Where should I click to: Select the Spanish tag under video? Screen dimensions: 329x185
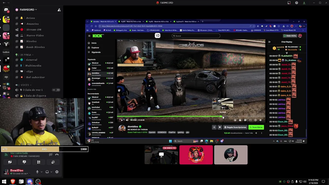(x=152, y=132)
